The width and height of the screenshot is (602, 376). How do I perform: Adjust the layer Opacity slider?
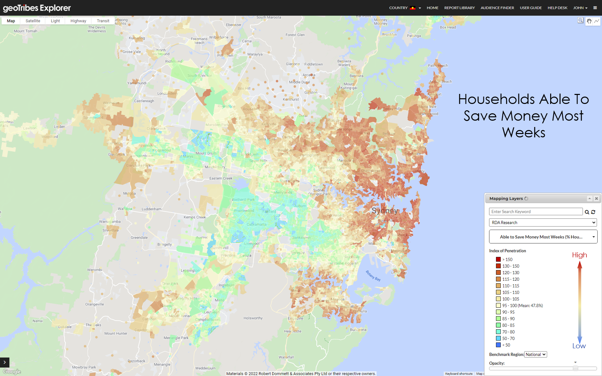(x=576, y=369)
